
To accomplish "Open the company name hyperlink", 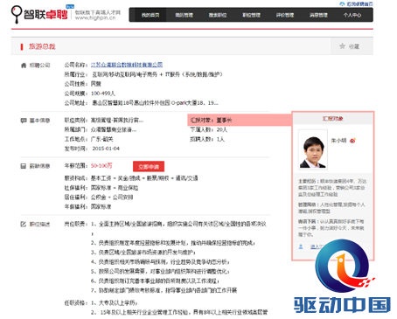I will pos(127,65).
